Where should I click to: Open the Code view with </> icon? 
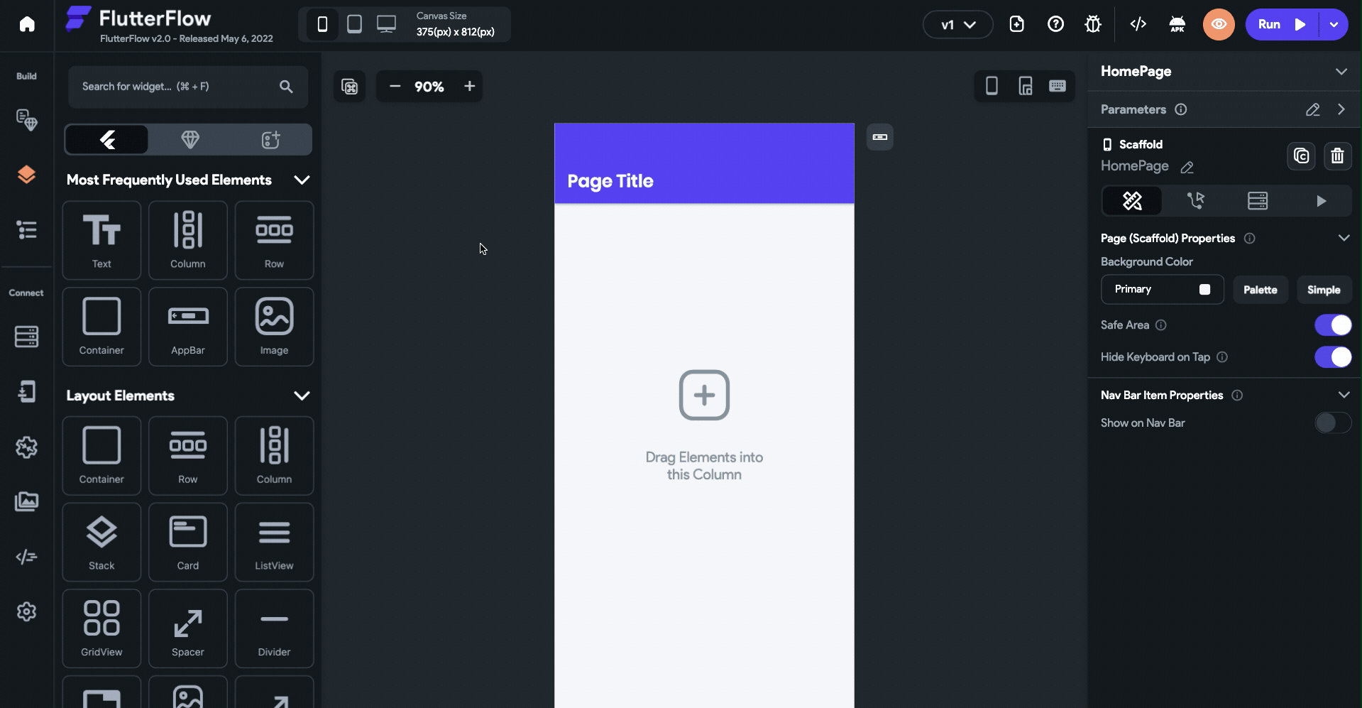[1138, 23]
